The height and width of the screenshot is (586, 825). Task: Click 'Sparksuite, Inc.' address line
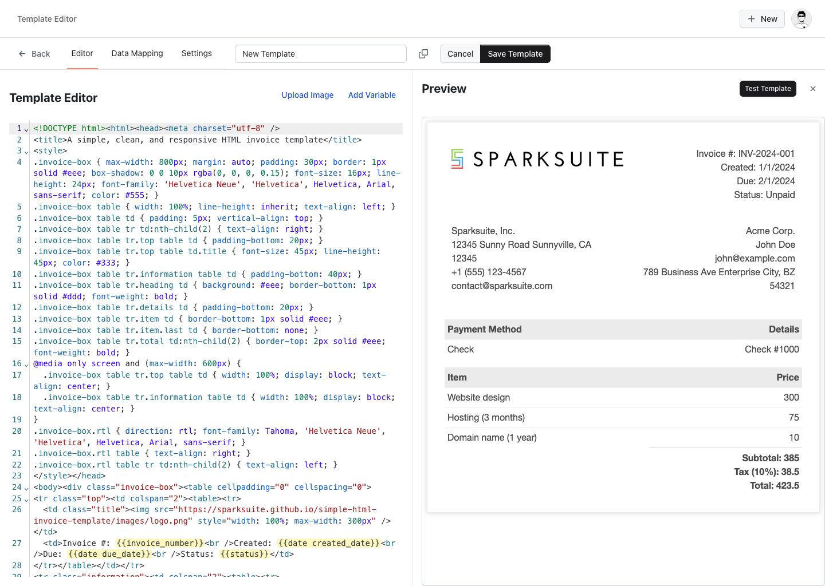coord(483,231)
